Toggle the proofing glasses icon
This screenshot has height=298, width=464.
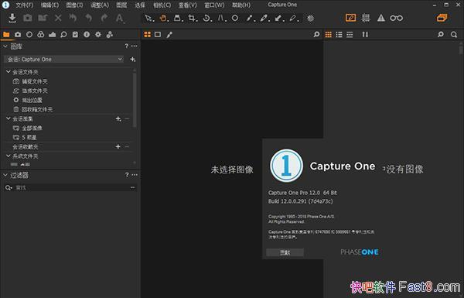(396, 18)
